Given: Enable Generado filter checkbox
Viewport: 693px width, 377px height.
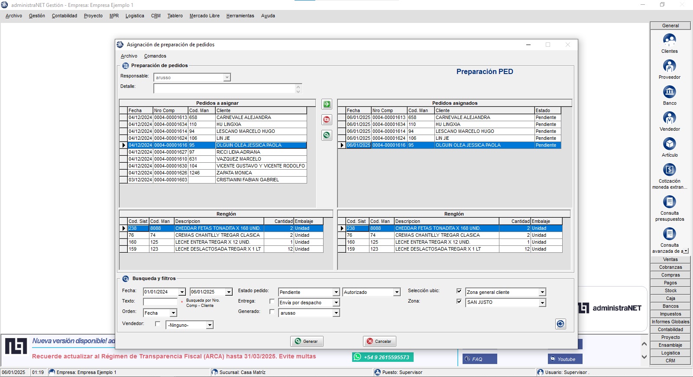Looking at the screenshot, I should coord(272,312).
